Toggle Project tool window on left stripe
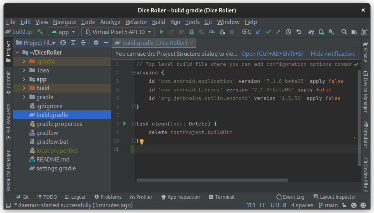The height and width of the screenshot is (213, 374). point(9,51)
